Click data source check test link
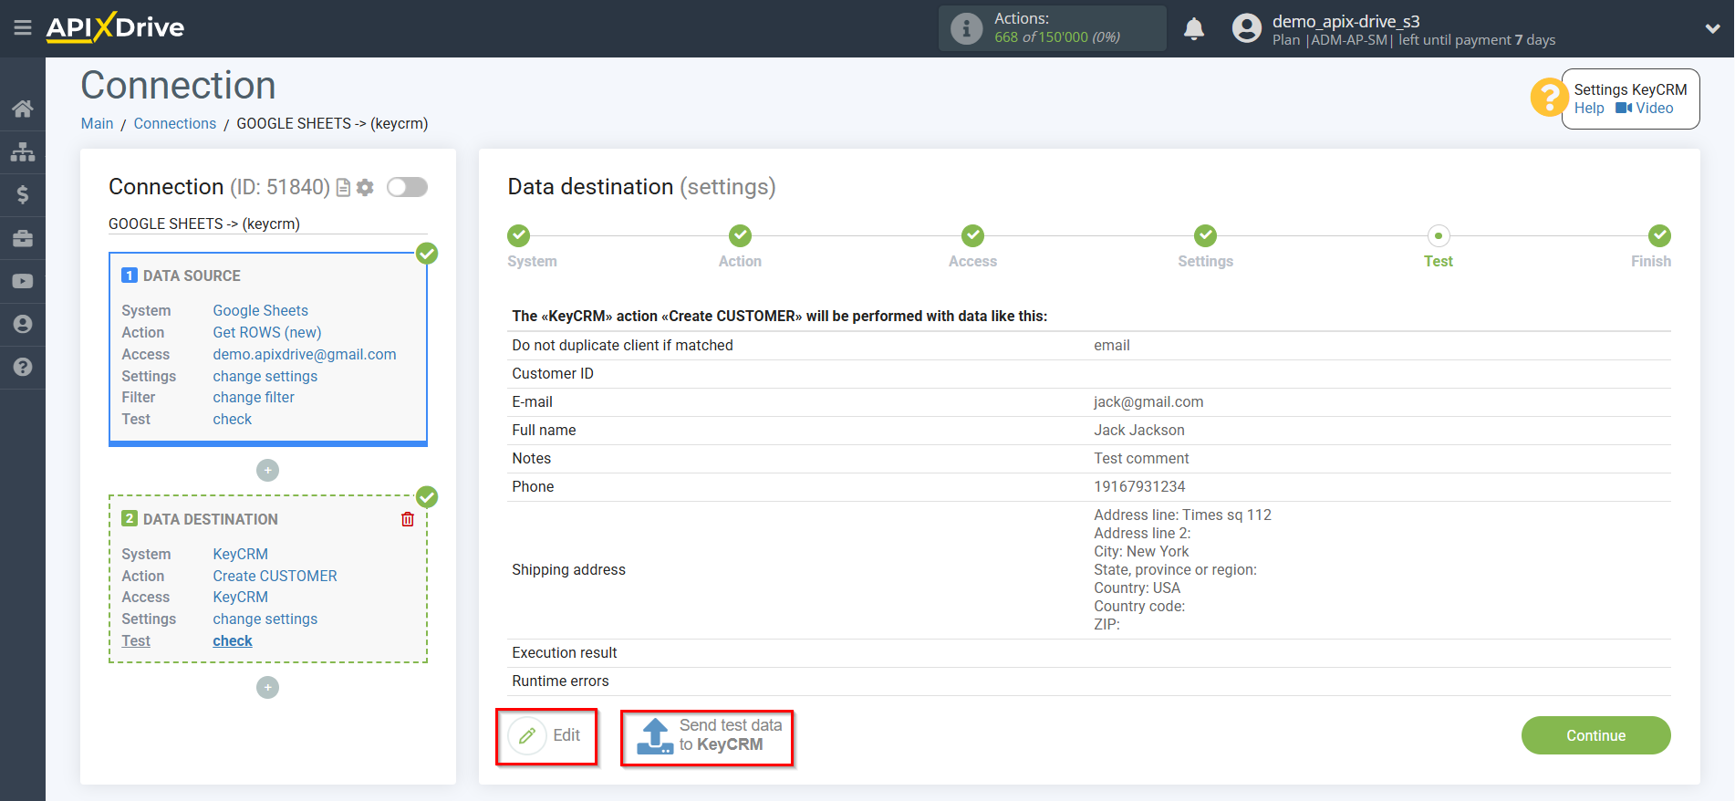Screen dimensions: 1735x801 tap(233, 419)
